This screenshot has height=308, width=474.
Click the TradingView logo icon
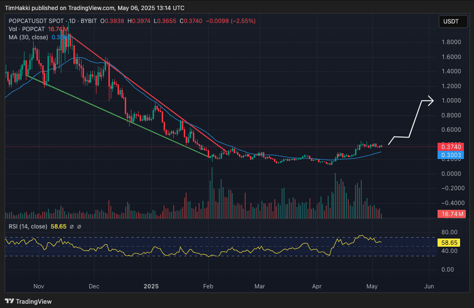11,301
